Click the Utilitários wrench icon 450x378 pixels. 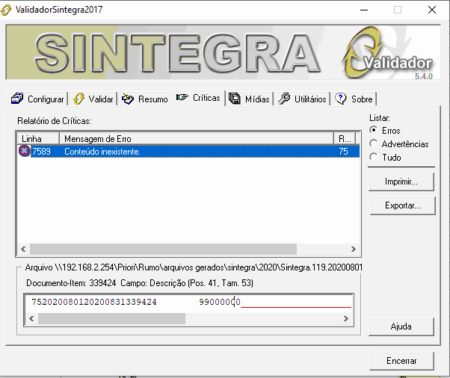pos(284,99)
